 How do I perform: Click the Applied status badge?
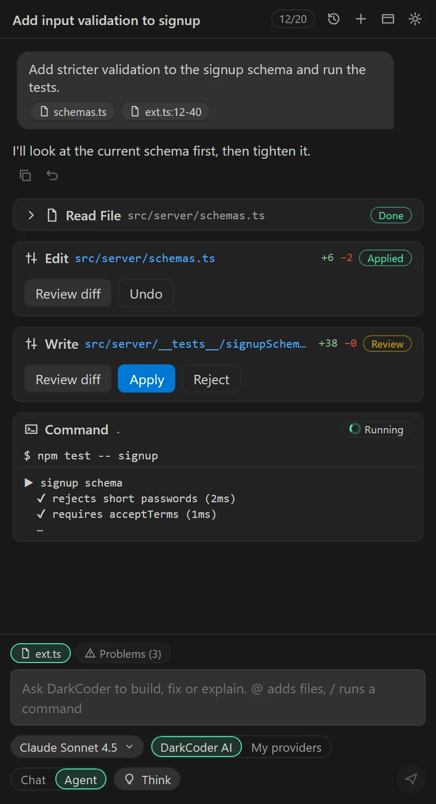point(385,258)
